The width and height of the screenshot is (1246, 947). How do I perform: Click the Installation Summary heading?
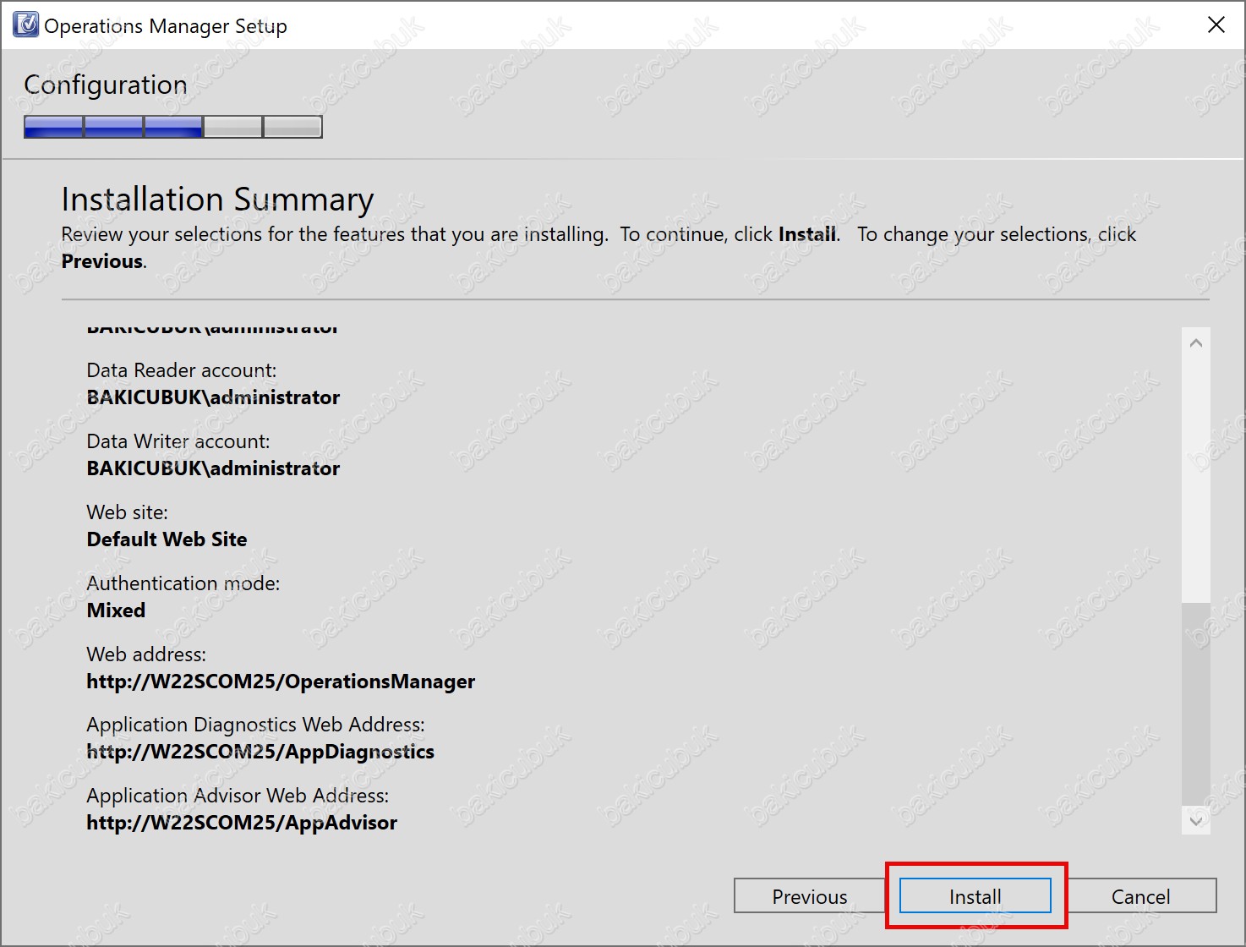tap(217, 200)
